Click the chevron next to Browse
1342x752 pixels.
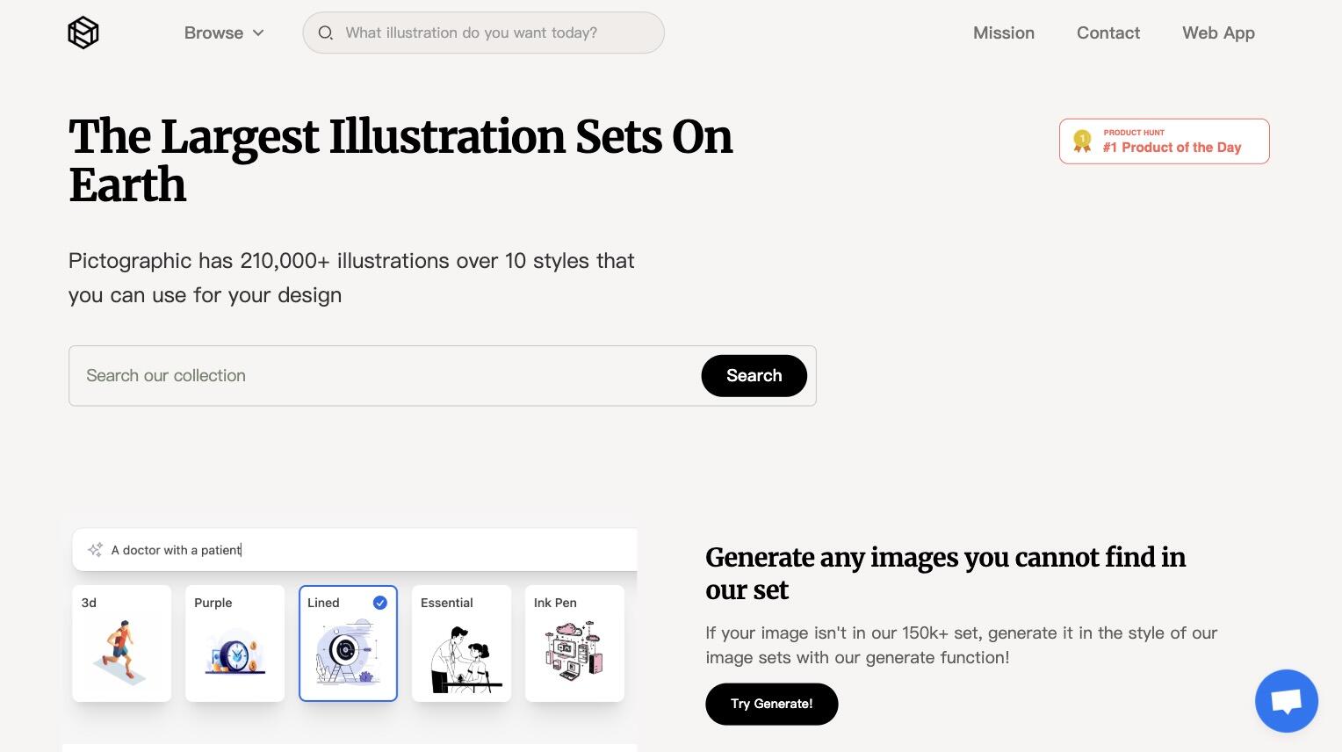(258, 33)
